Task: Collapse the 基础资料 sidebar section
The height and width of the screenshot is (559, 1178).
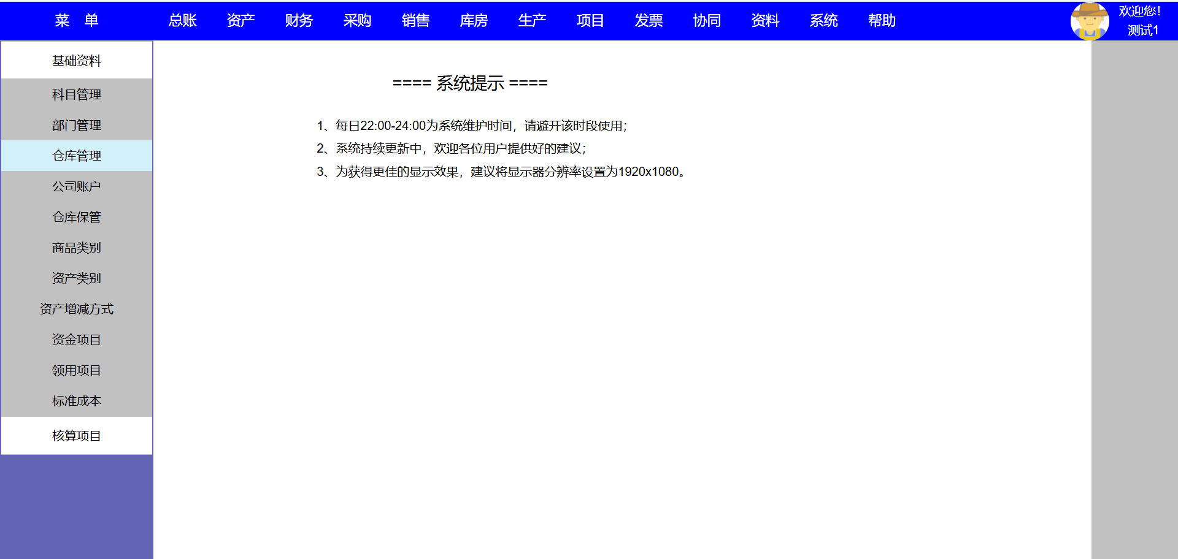Action: point(77,61)
